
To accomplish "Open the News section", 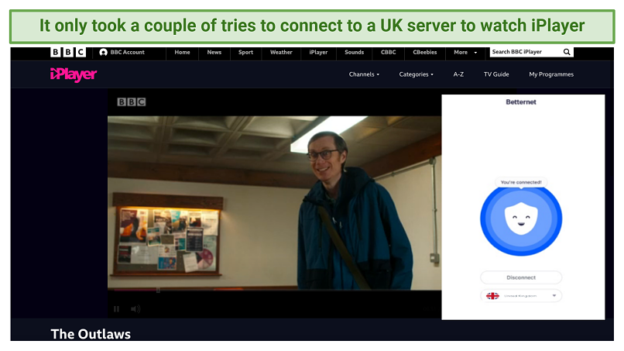I will 214,52.
